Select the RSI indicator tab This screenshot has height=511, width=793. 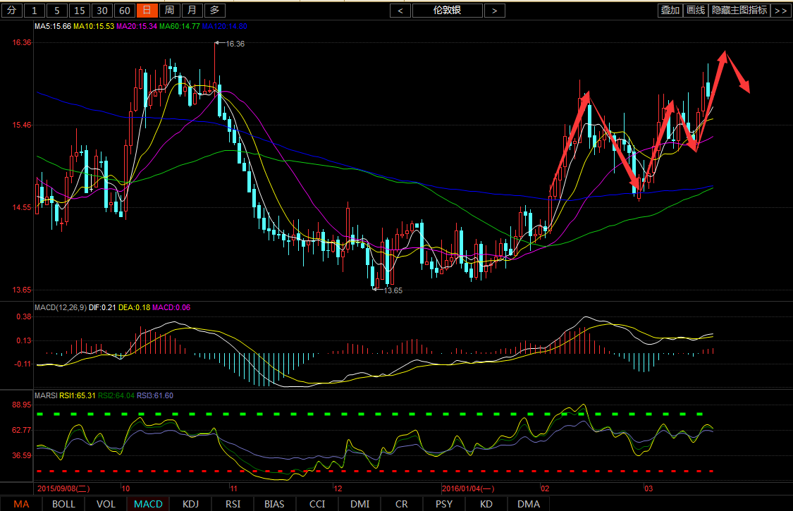[x=233, y=504]
